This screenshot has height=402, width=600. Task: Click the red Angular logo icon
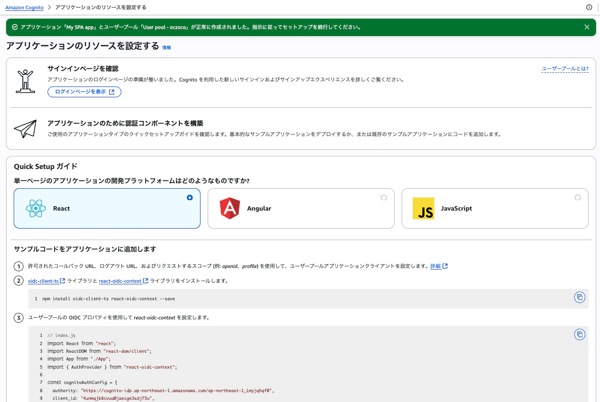(230, 208)
